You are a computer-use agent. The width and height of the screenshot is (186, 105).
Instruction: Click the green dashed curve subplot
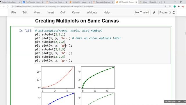pos(98,99)
